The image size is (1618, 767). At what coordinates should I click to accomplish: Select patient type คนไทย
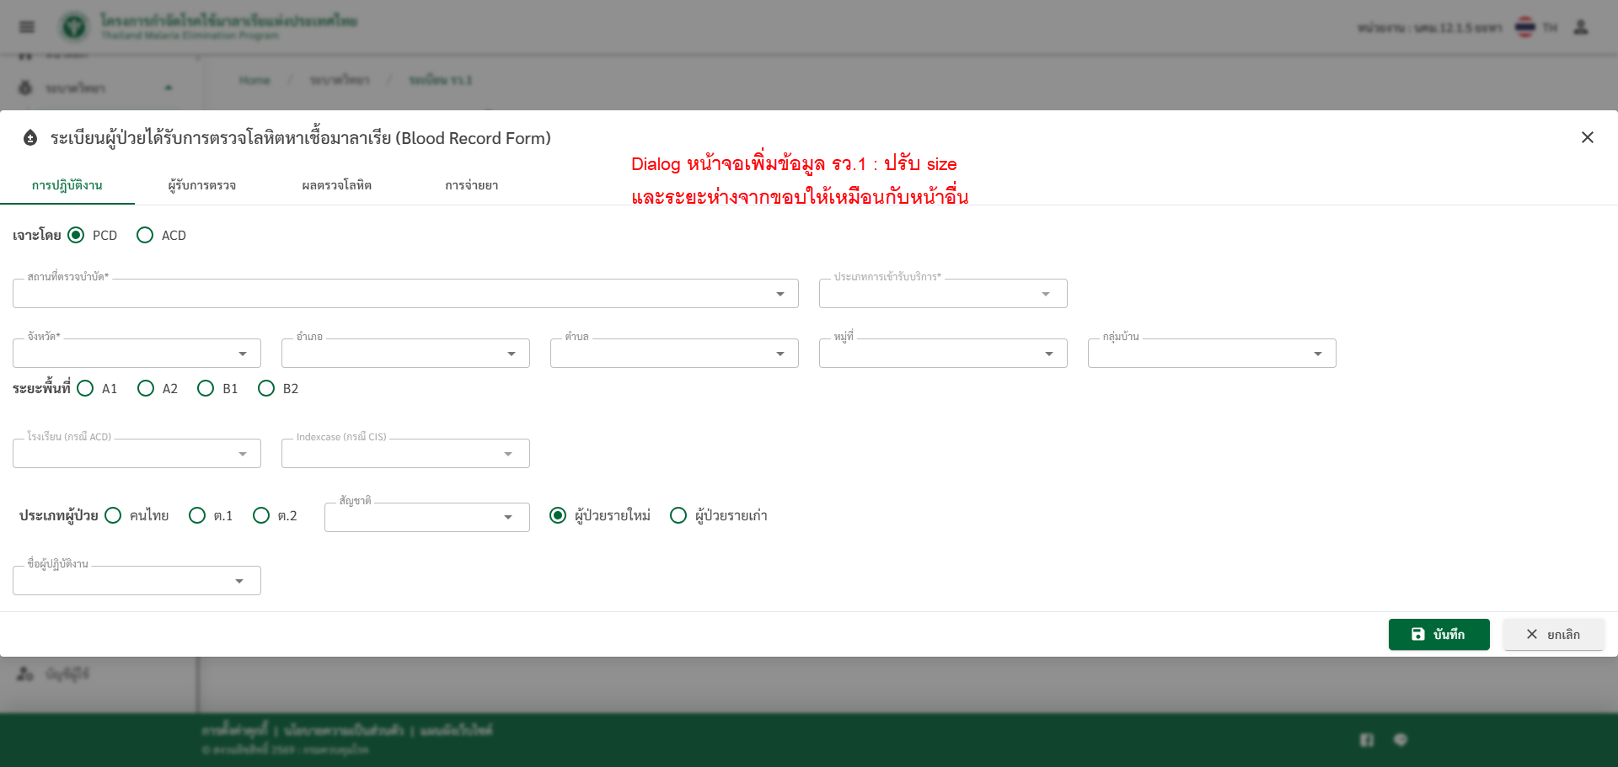click(x=113, y=515)
